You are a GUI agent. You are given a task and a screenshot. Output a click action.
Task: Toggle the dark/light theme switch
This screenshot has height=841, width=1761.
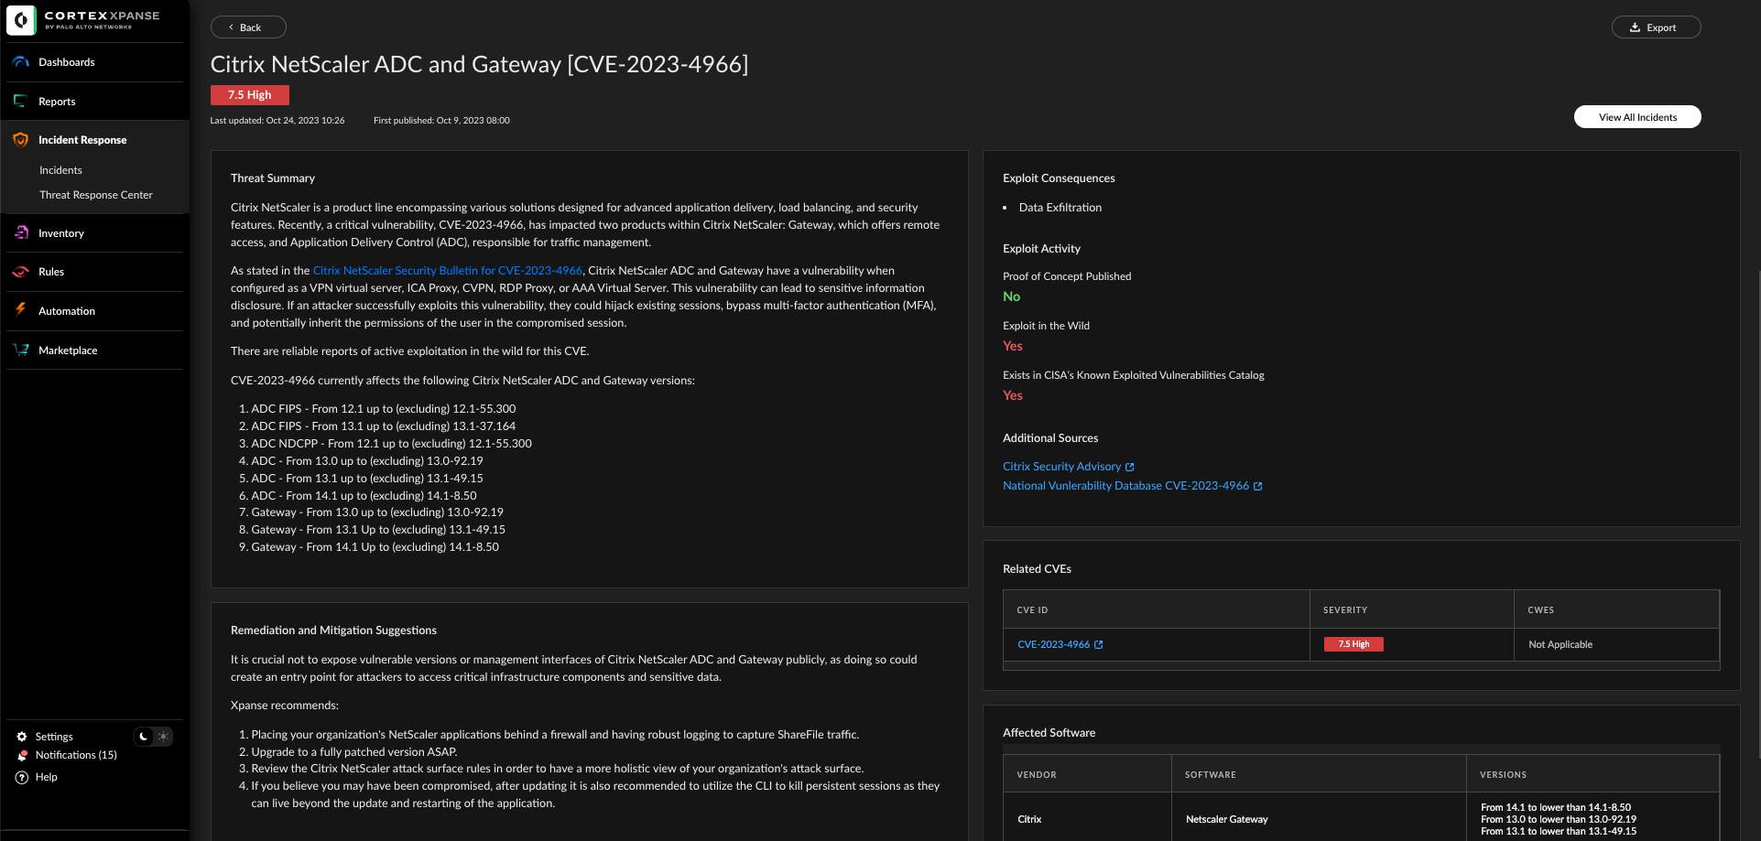(x=153, y=737)
